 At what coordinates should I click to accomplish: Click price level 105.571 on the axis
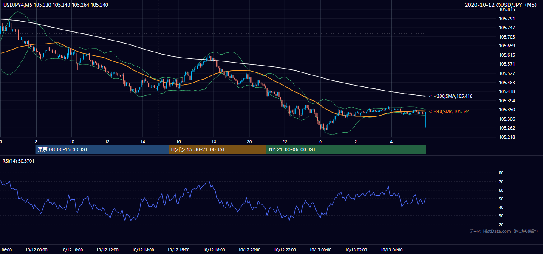(x=507, y=64)
